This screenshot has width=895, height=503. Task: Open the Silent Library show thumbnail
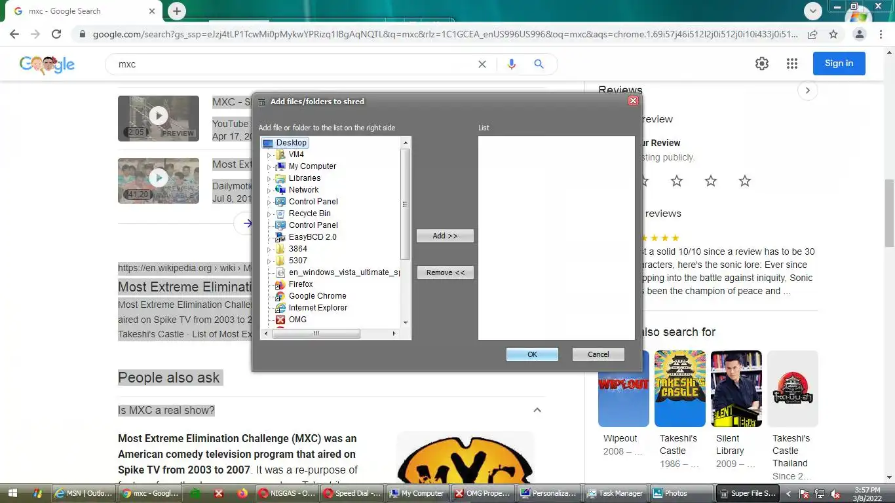[x=736, y=388]
